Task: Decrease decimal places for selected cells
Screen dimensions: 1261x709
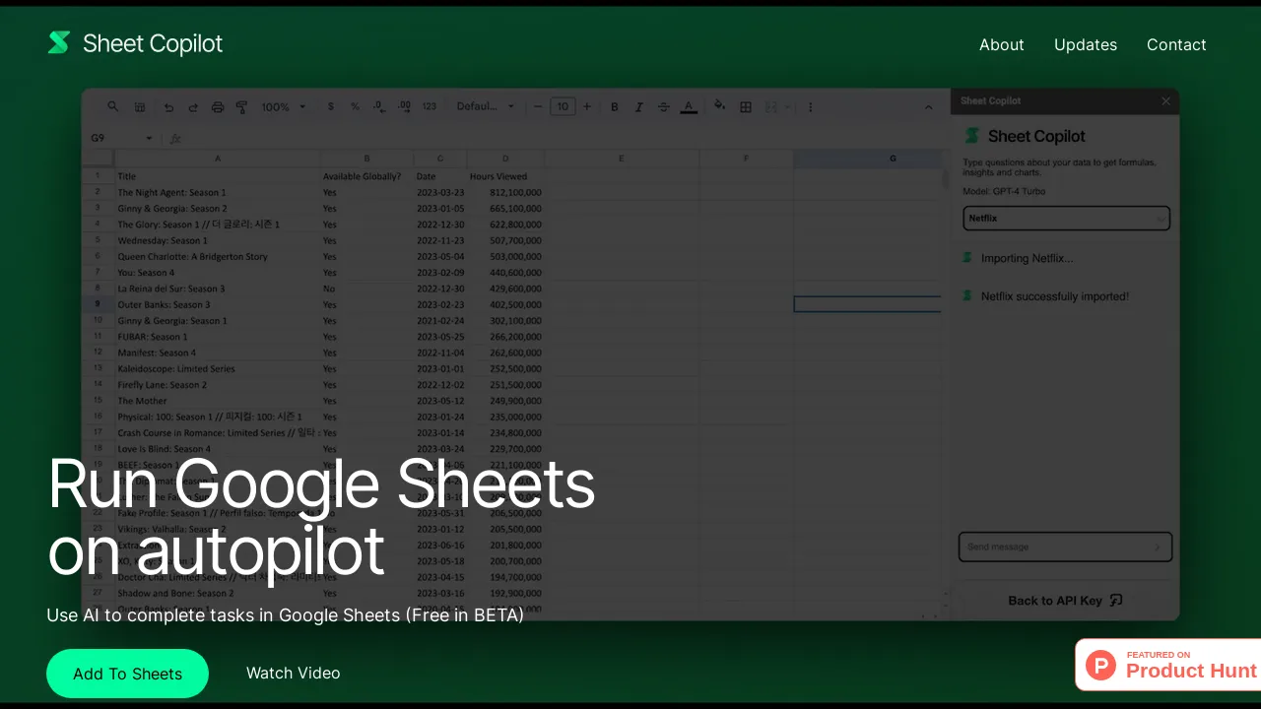Action: [x=378, y=106]
